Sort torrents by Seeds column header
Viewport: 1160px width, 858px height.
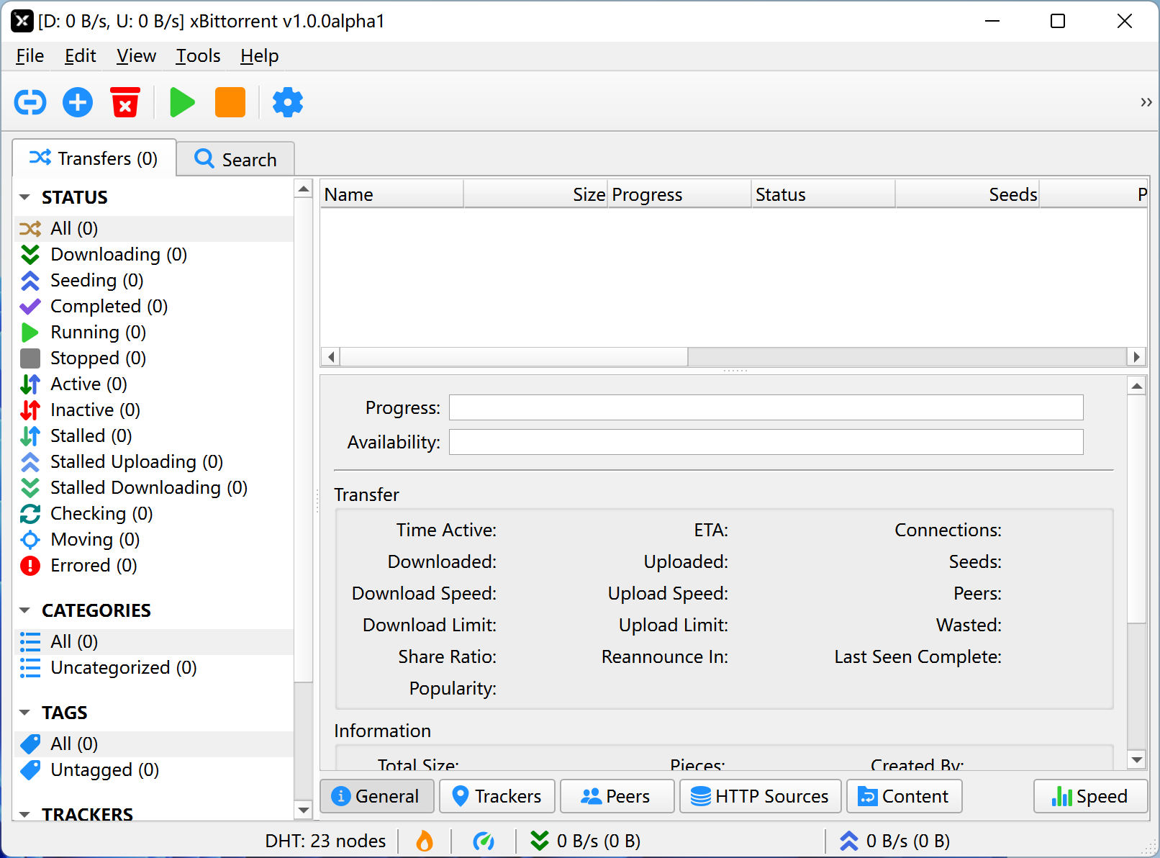967,194
